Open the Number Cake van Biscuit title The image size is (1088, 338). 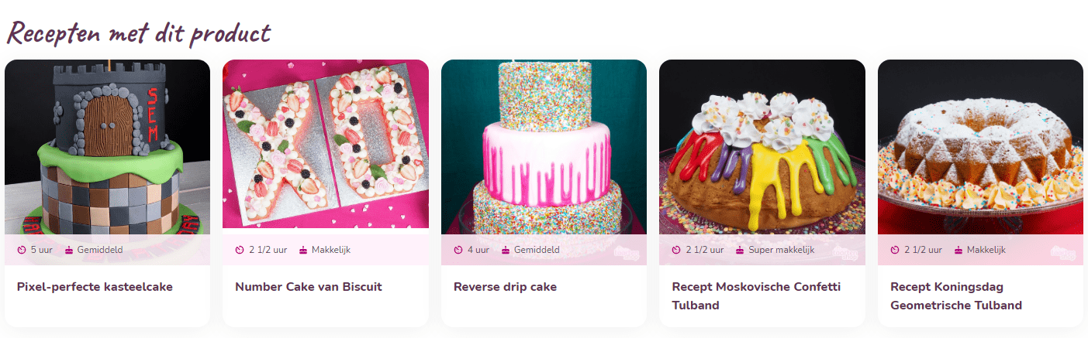pos(309,287)
